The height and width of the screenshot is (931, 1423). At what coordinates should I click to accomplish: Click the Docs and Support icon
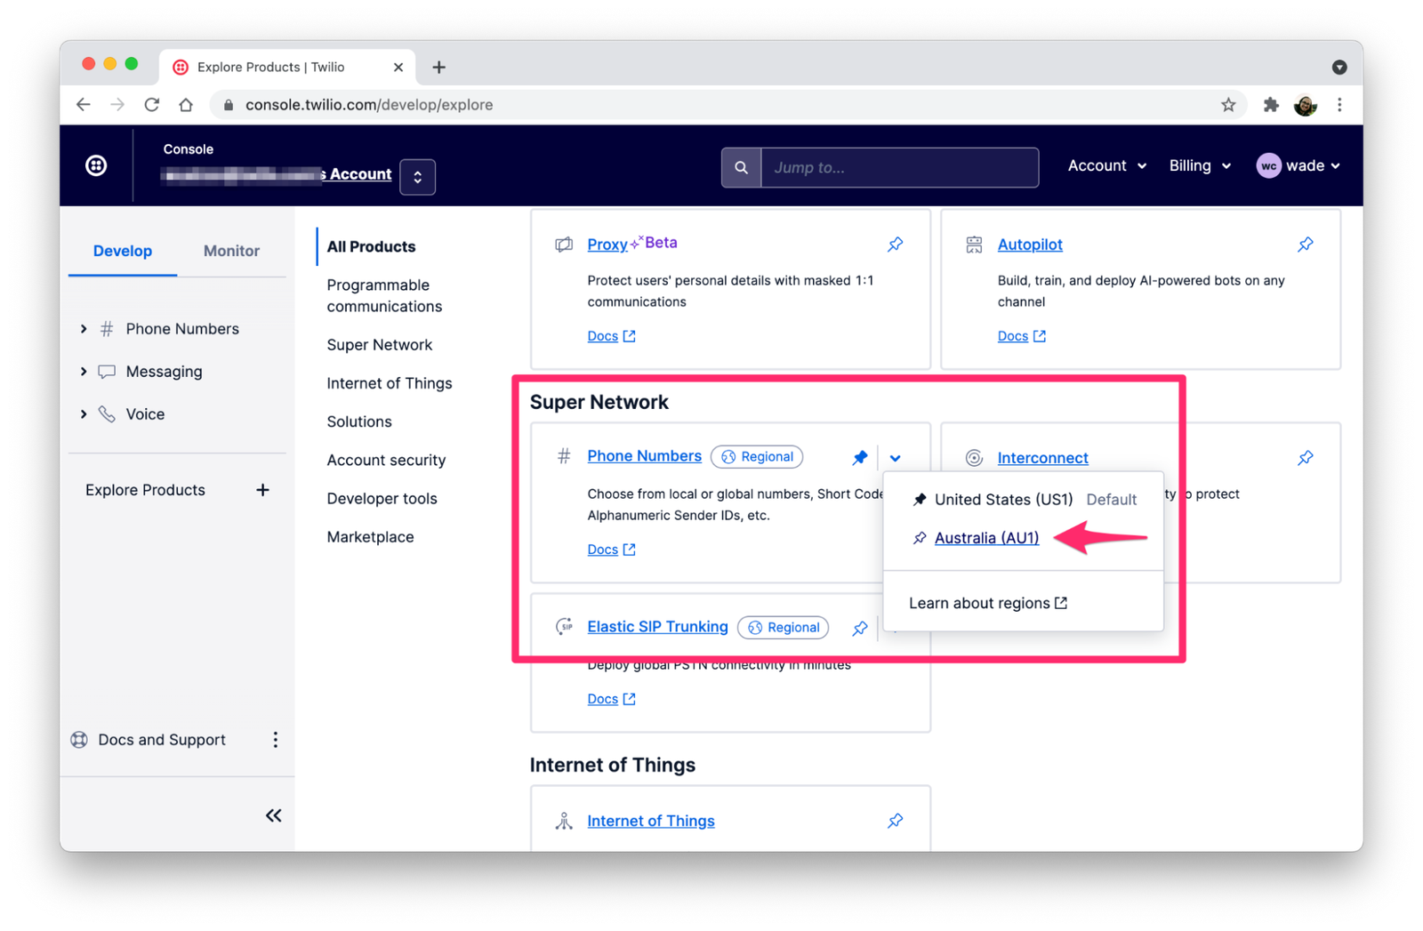(78, 739)
